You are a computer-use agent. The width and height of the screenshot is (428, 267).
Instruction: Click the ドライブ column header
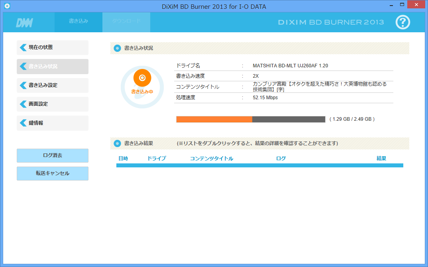[157, 159]
